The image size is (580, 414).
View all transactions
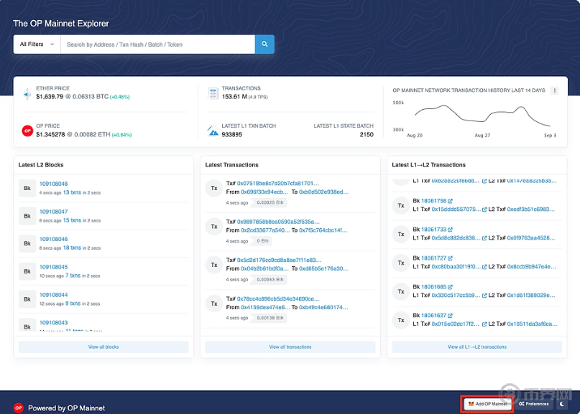click(290, 347)
